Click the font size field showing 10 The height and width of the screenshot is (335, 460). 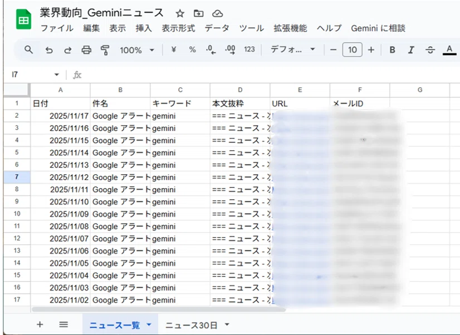pos(353,50)
